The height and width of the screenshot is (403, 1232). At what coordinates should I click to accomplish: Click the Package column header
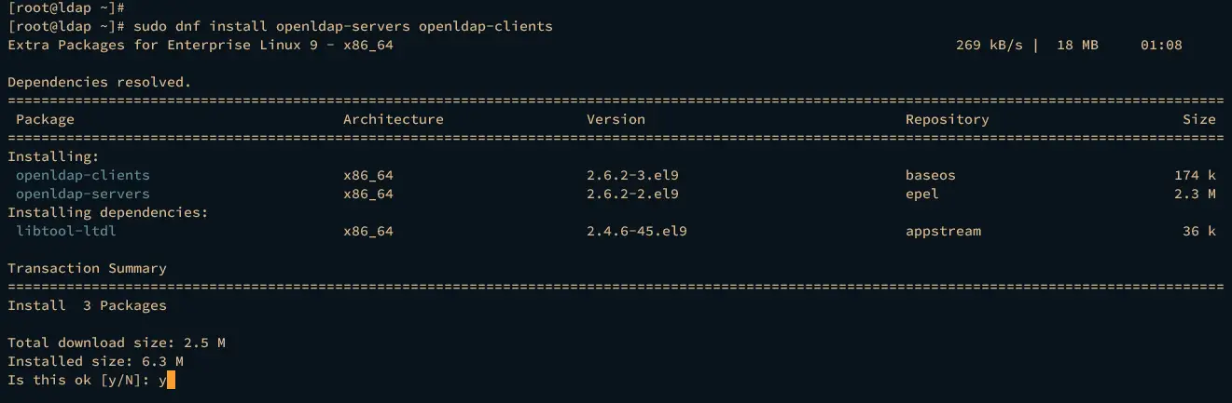(45, 119)
